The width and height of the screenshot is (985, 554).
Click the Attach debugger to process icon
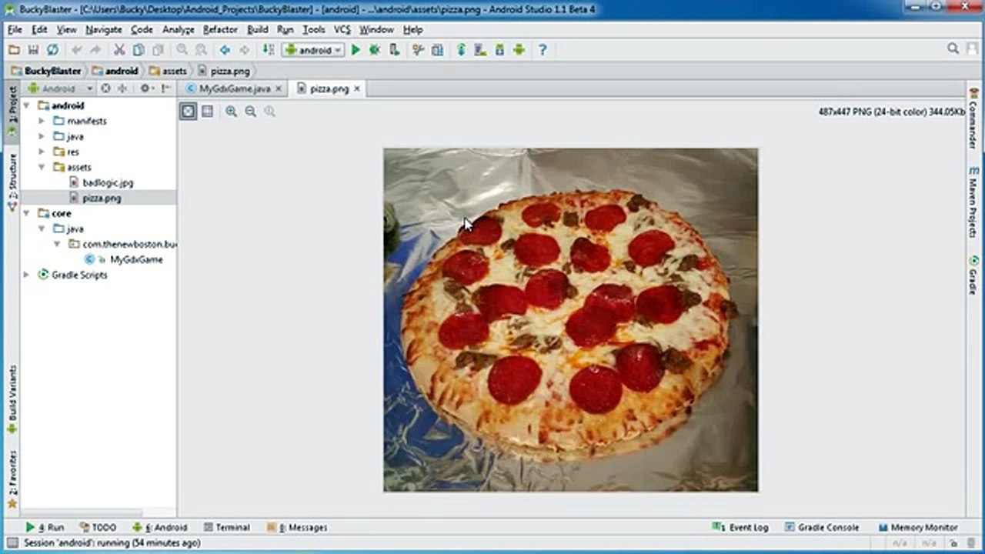tap(394, 50)
